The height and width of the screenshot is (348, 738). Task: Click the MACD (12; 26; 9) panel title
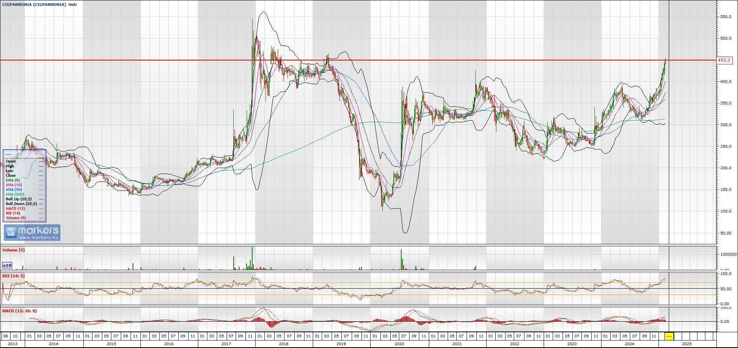(x=19, y=311)
